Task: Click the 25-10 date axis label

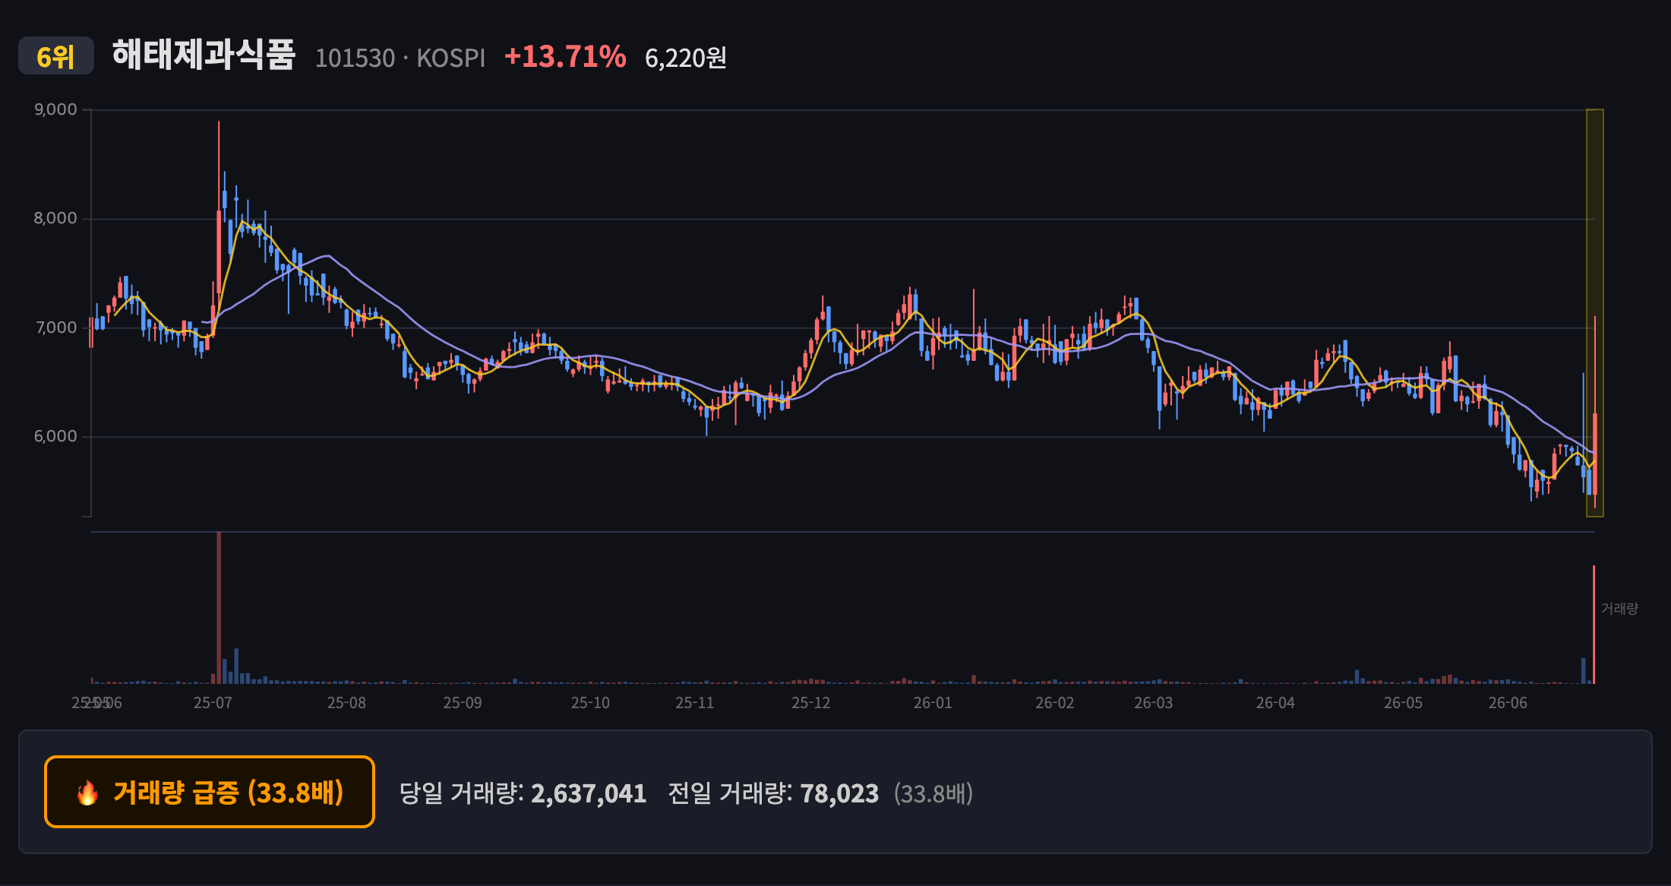Action: tap(590, 703)
